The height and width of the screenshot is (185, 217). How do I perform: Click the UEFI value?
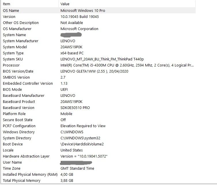click(64, 90)
